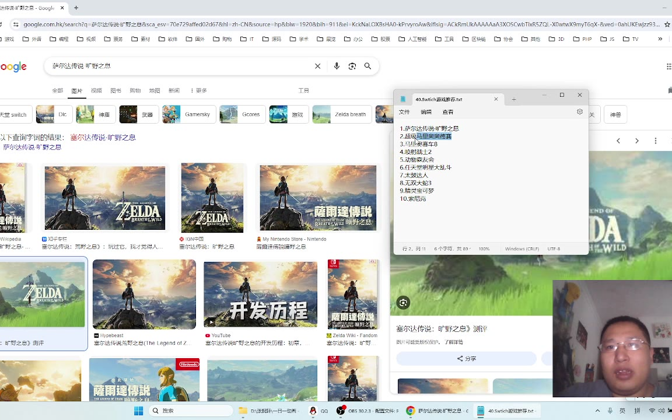Search instead for 萨尔达传说·旷野之息 link

[32, 147]
